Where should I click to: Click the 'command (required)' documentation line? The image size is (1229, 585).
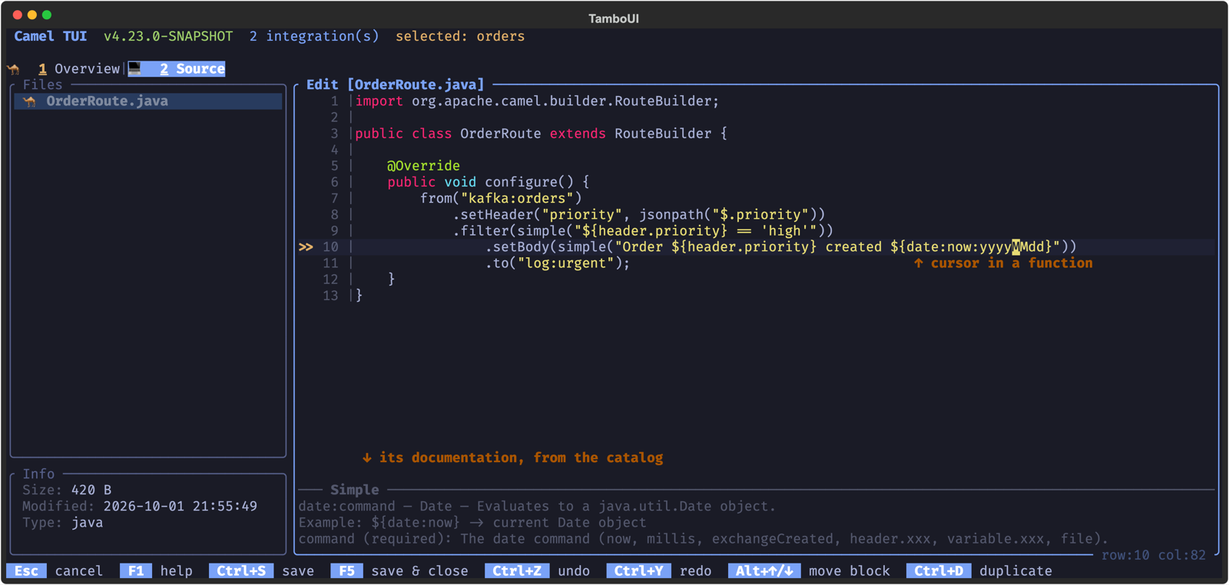pyautogui.click(x=704, y=539)
